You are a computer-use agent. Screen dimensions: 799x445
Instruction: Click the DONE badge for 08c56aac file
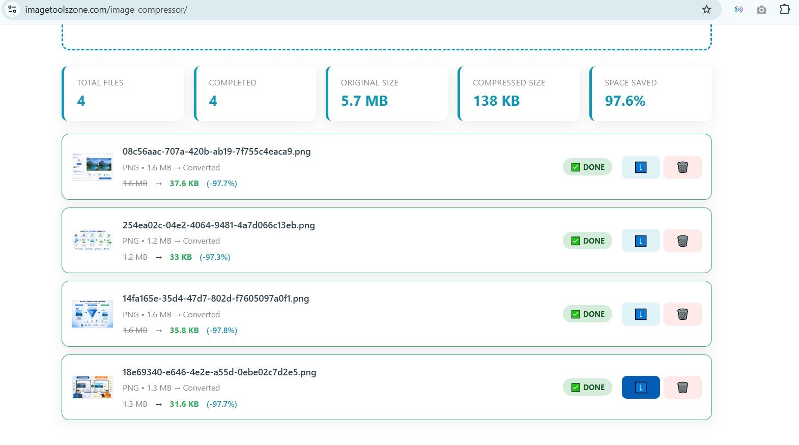587,167
